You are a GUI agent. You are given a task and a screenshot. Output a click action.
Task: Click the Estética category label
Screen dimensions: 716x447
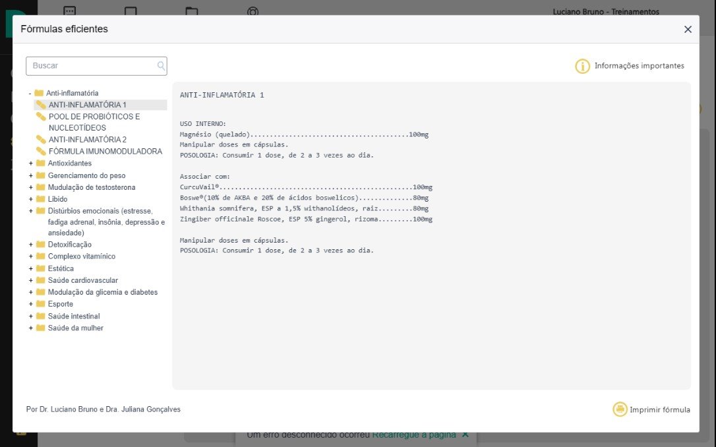[61, 269]
